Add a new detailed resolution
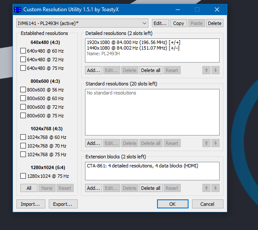Screen dimensions: 258x230 pyautogui.click(x=94, y=70)
